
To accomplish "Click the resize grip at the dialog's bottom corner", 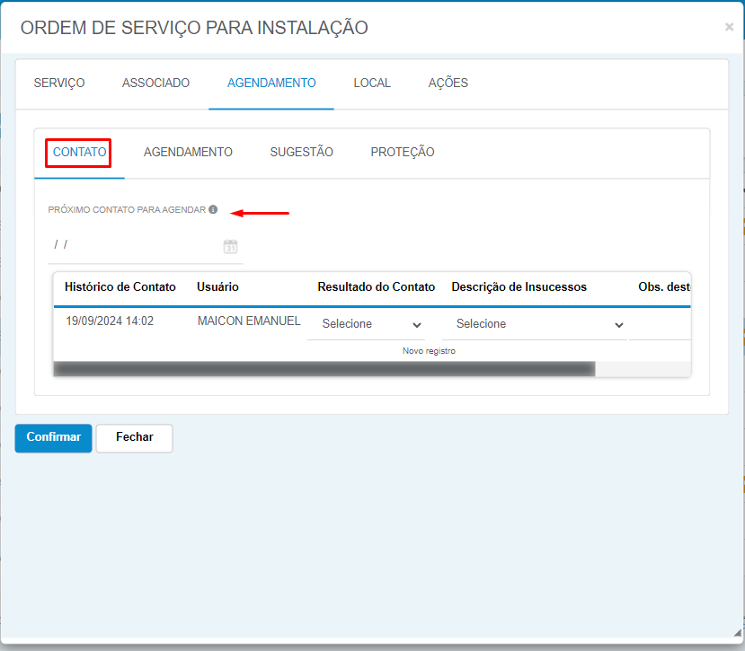I will 738,632.
